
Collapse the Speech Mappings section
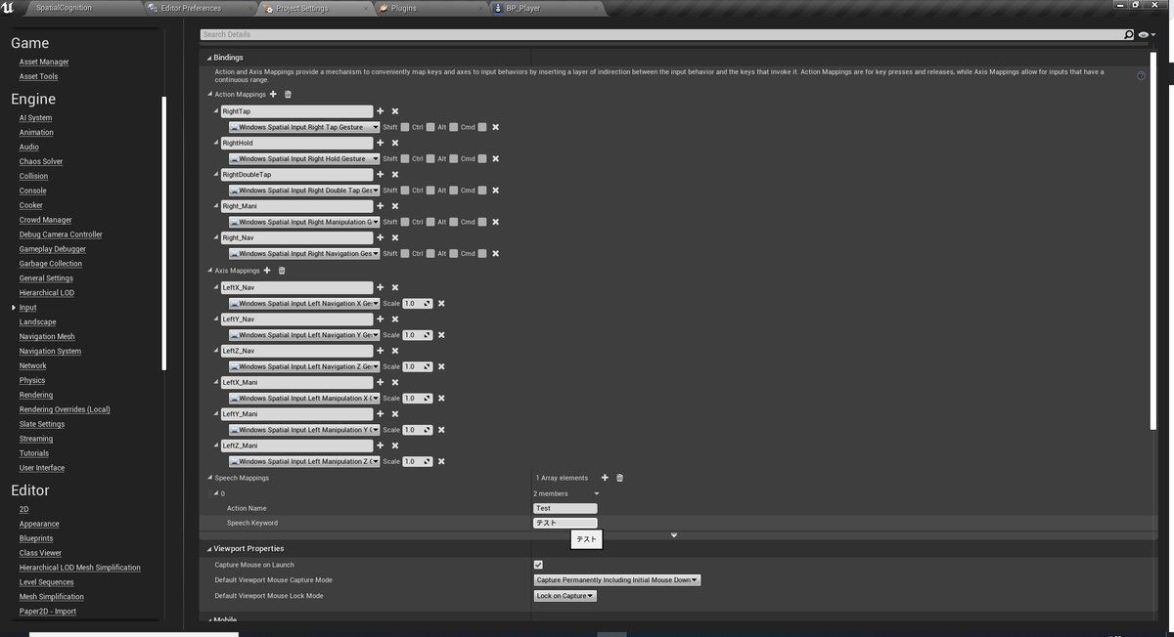209,478
